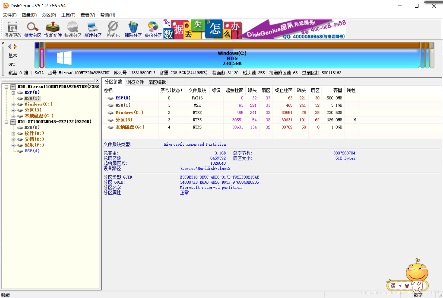Image resolution: width=443 pixels, height=298 pixels.
Task: Expand the 软件(D:) tree node
Action: click(x=13, y=134)
